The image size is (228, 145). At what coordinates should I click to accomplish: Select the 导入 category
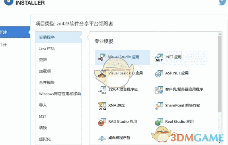[58, 105]
